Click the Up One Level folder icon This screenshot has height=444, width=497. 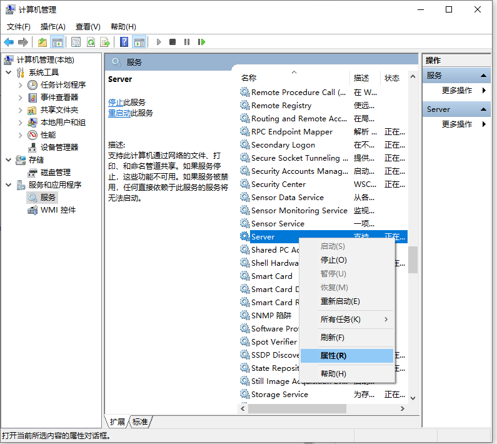pyautogui.click(x=42, y=42)
